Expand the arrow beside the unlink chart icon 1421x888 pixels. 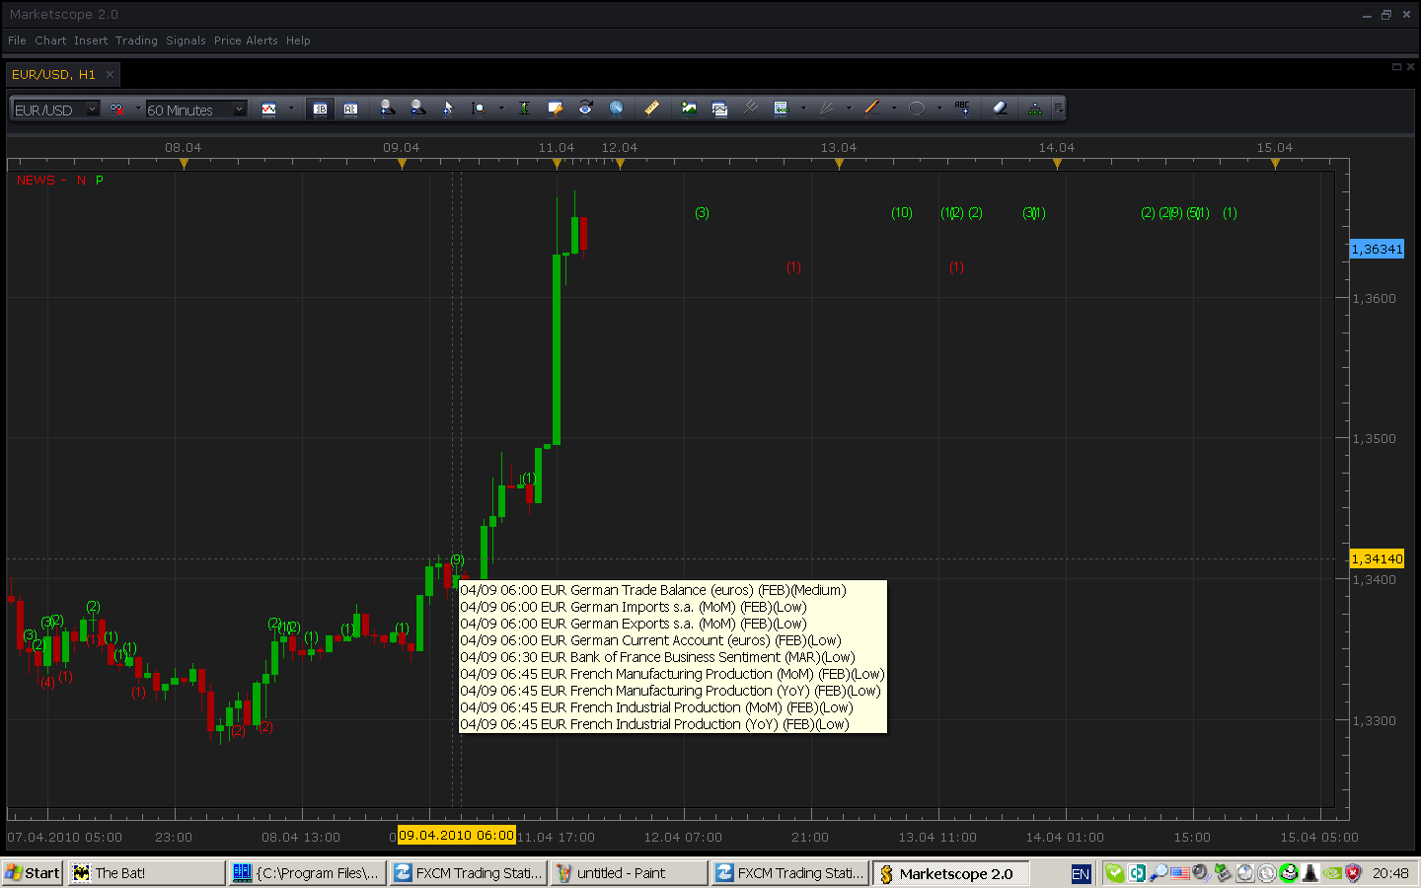click(x=137, y=109)
